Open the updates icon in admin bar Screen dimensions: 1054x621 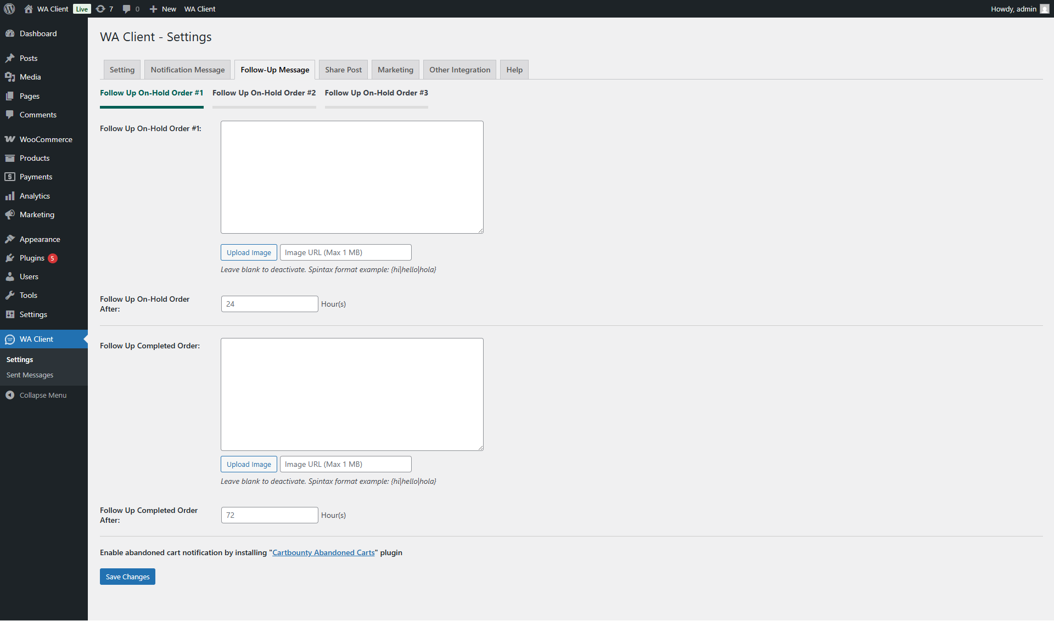tap(100, 9)
